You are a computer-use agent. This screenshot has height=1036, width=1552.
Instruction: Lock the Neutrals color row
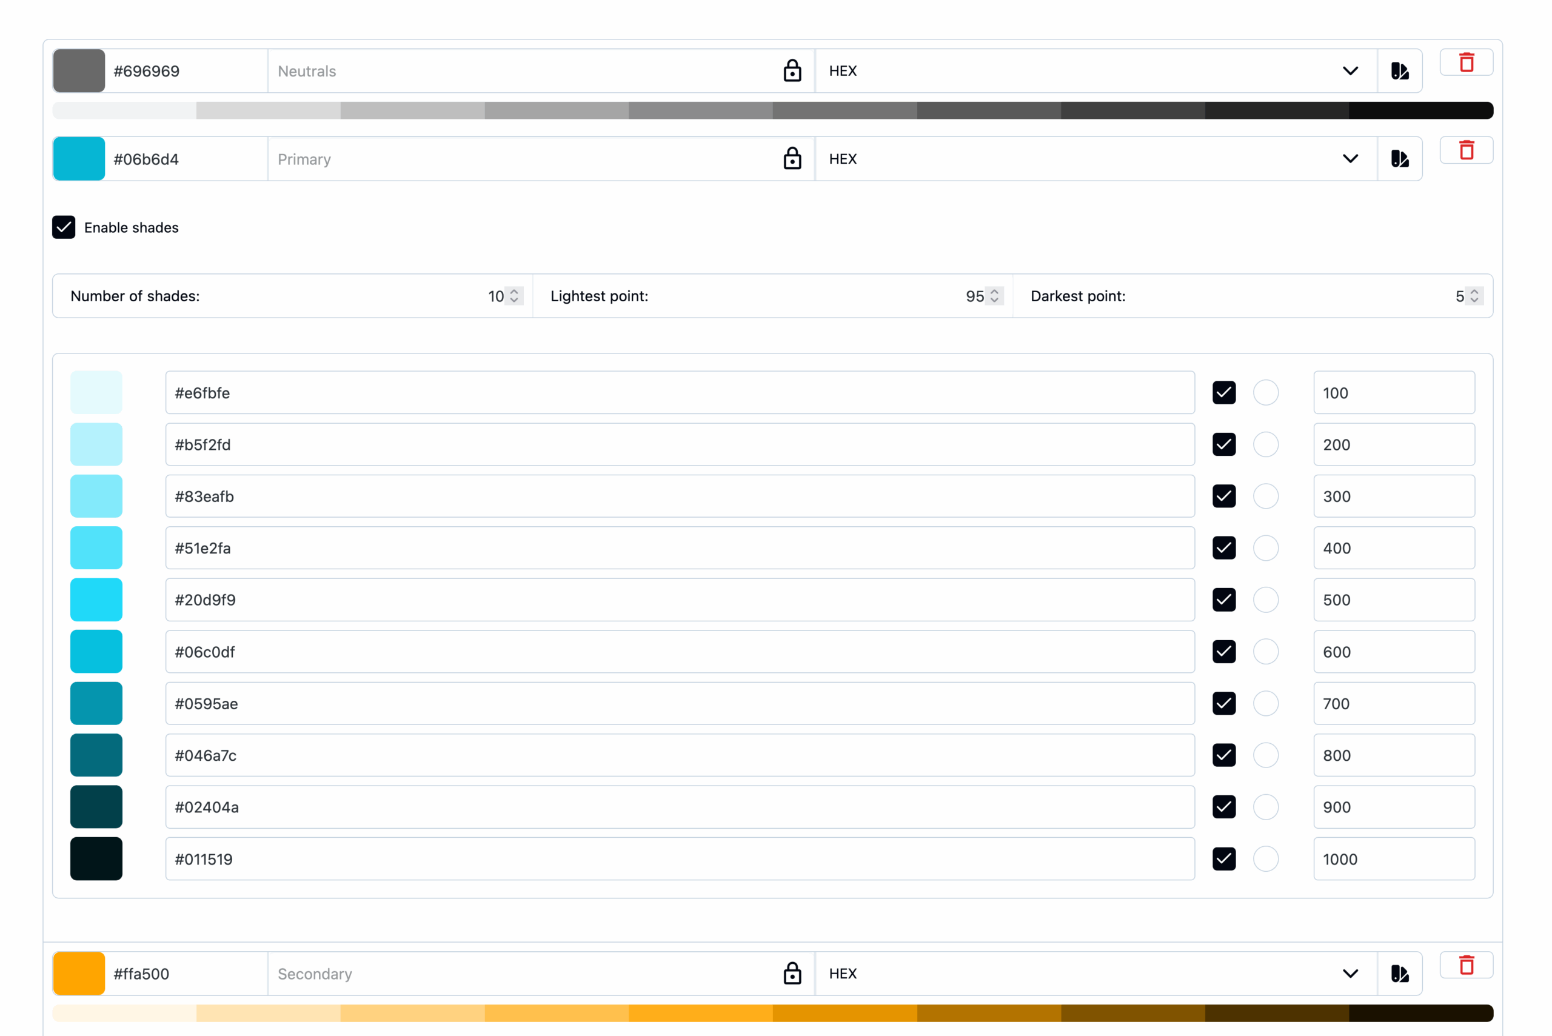point(792,71)
